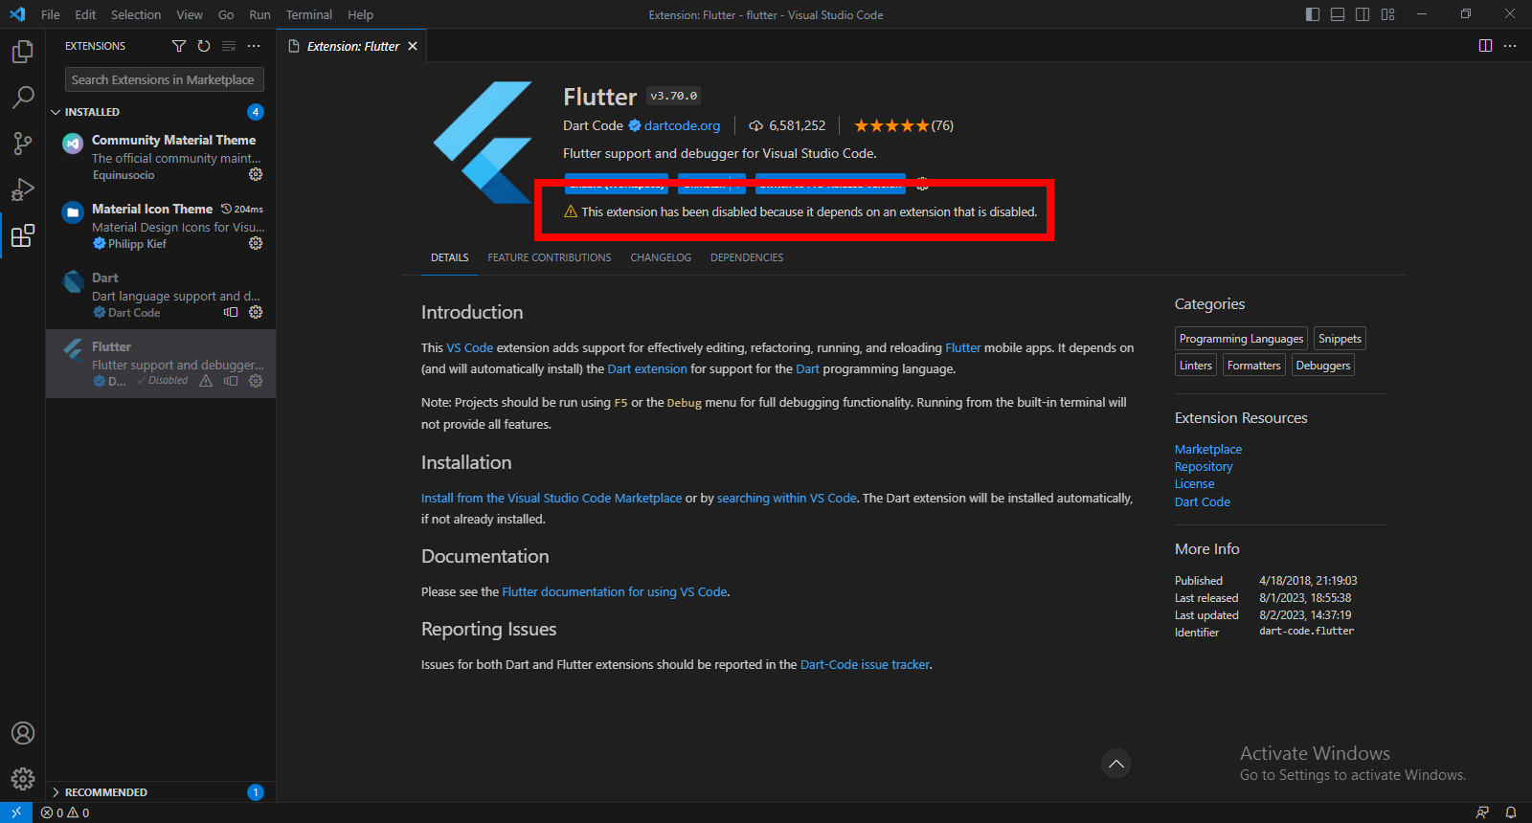Click the Search Extensions in Marketplace field
Viewport: 1532px width, 823px height.
tap(164, 79)
